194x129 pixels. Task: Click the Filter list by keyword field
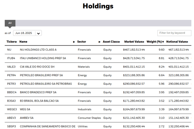(x=174, y=33)
